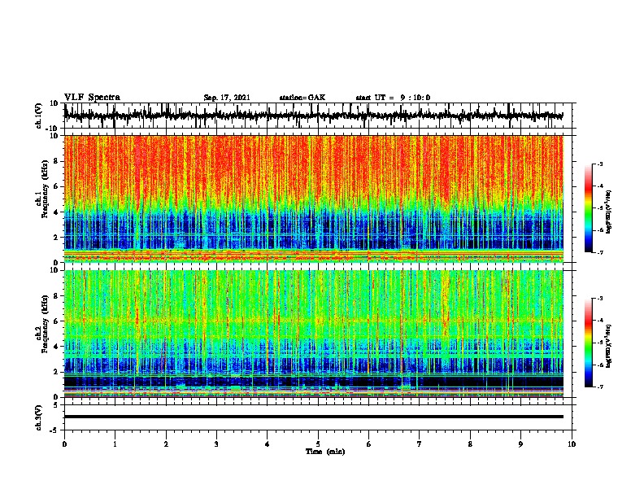Click the 'station=GAK' header text

pyautogui.click(x=302, y=98)
